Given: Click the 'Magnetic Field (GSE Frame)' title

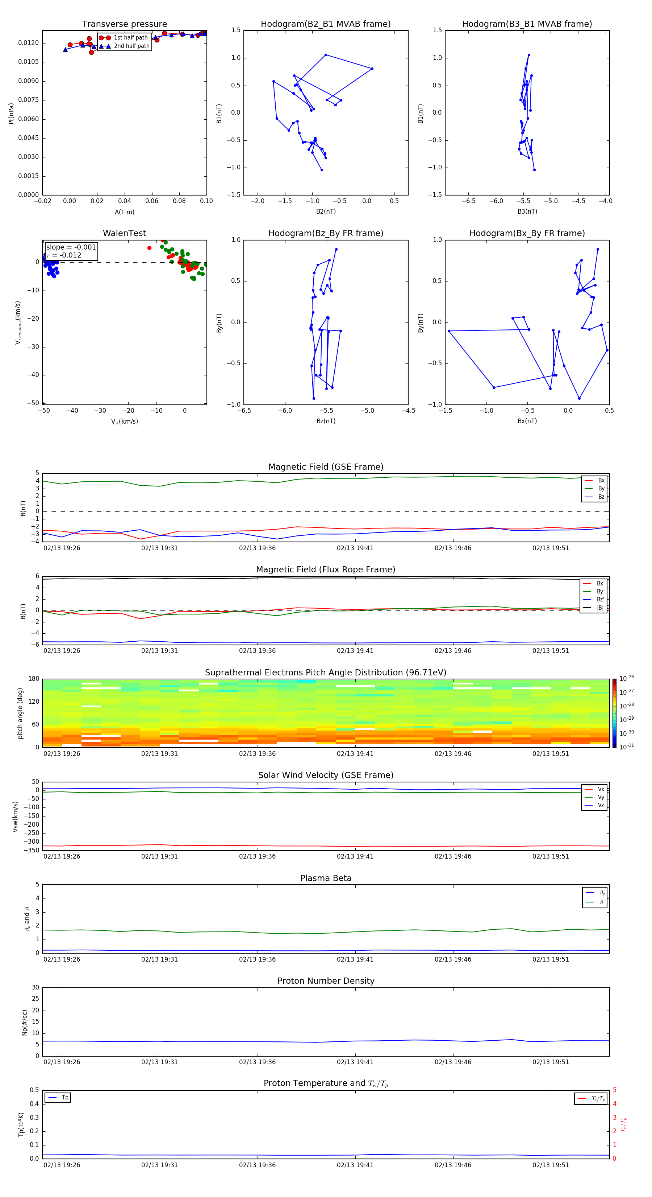Looking at the screenshot, I should pos(326,467).
